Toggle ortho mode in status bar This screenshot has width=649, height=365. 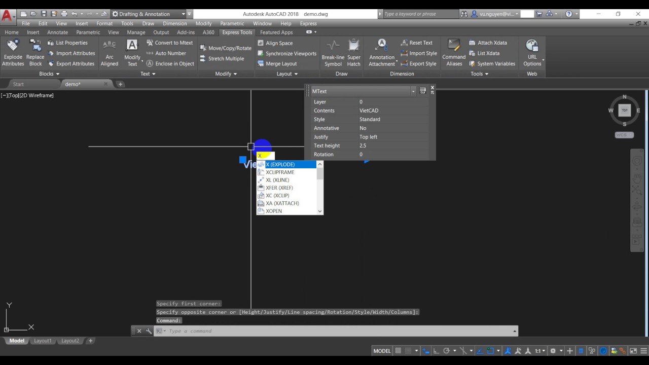click(x=436, y=351)
